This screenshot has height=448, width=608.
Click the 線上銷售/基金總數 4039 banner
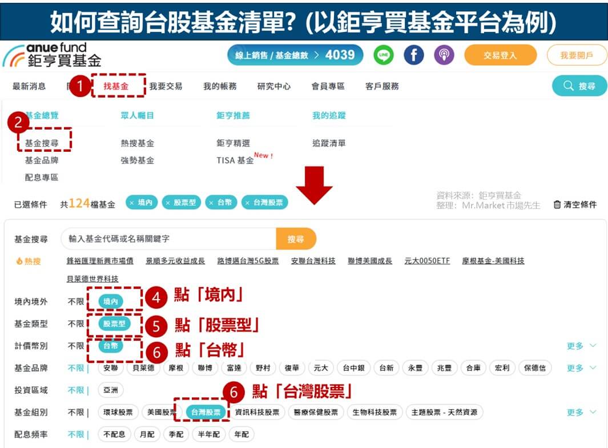tap(295, 55)
